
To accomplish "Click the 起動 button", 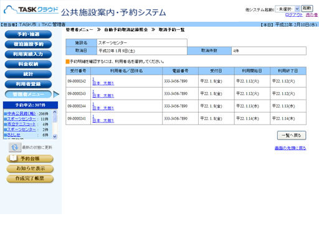I will (307, 8).
